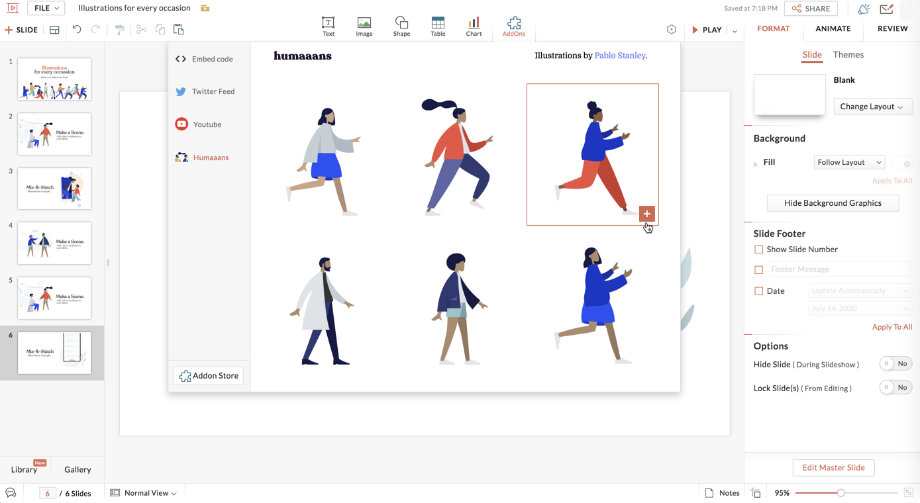Check the Date checkbox
This screenshot has width=920, height=503.
pos(758,291)
